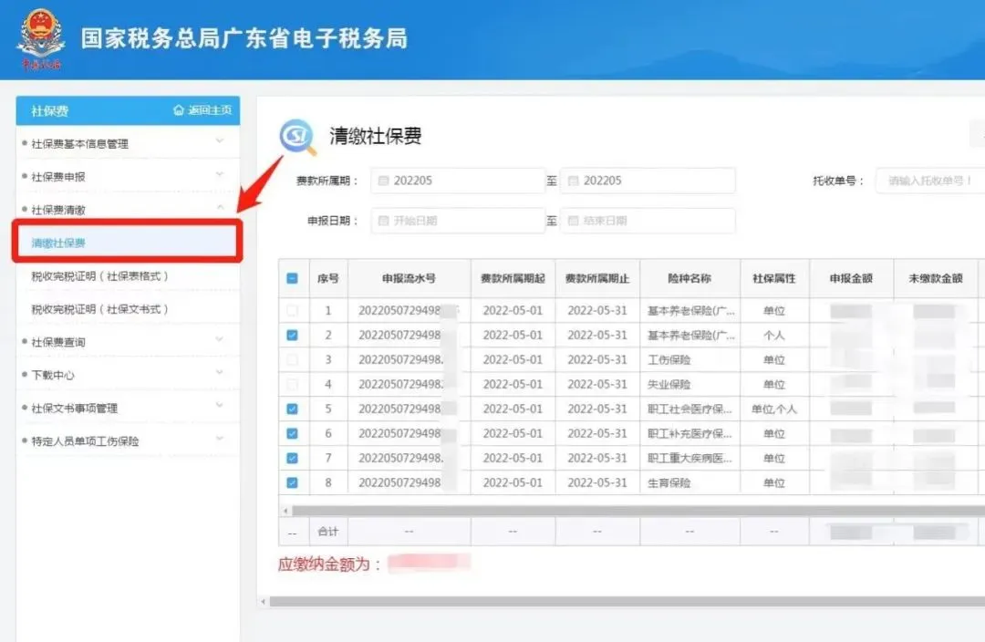The image size is (985, 642).
Task: Click the 申报流水号 column header
Action: click(x=409, y=278)
